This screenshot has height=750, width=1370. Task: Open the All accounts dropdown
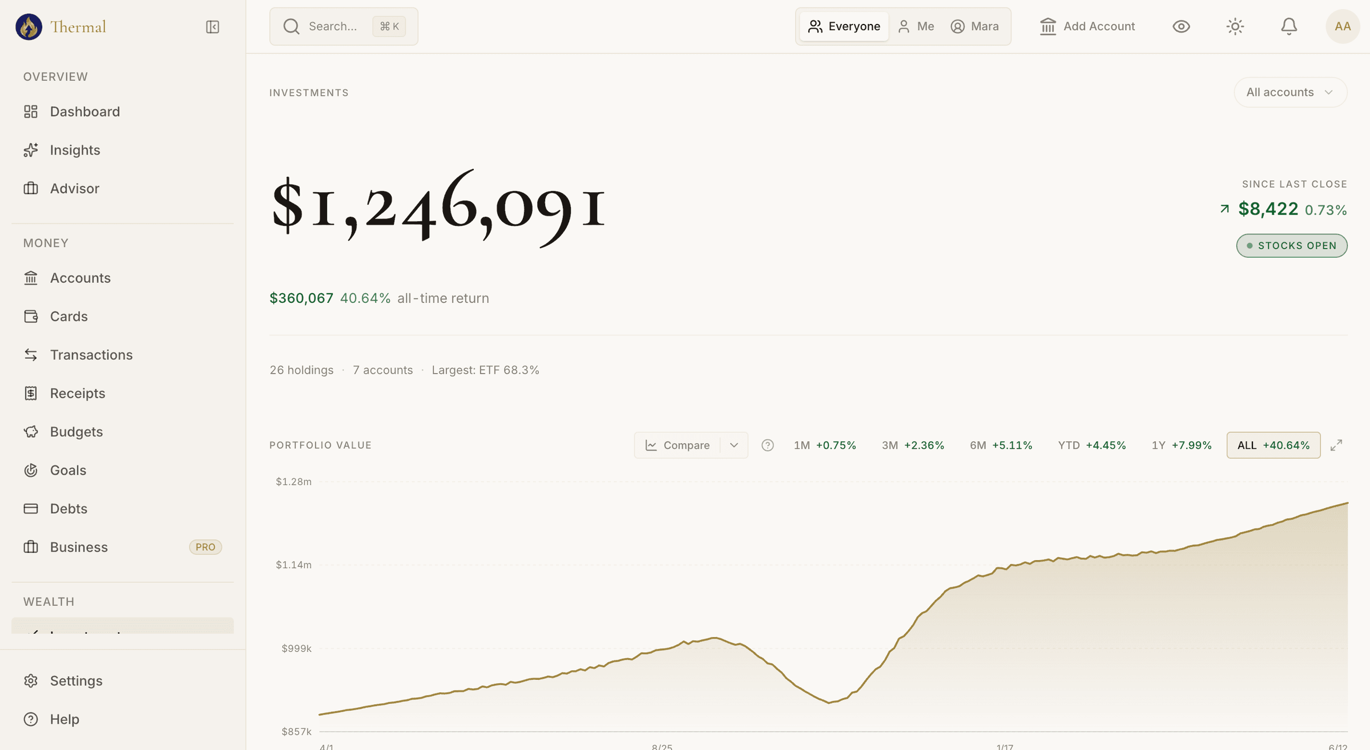pos(1290,92)
